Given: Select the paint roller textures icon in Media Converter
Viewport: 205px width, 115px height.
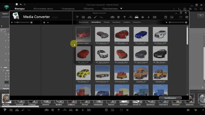Looking at the screenshot, I should (77, 17).
